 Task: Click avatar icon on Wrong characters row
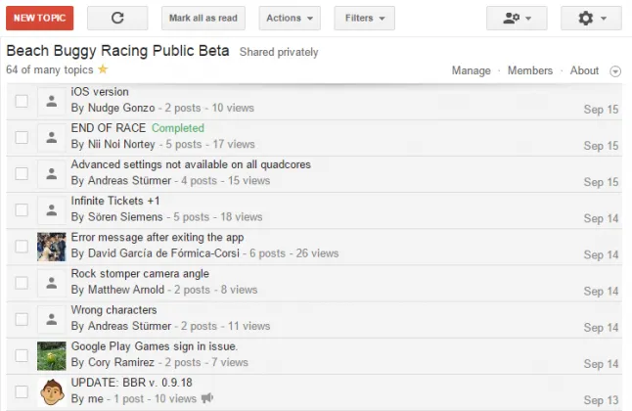(x=52, y=319)
